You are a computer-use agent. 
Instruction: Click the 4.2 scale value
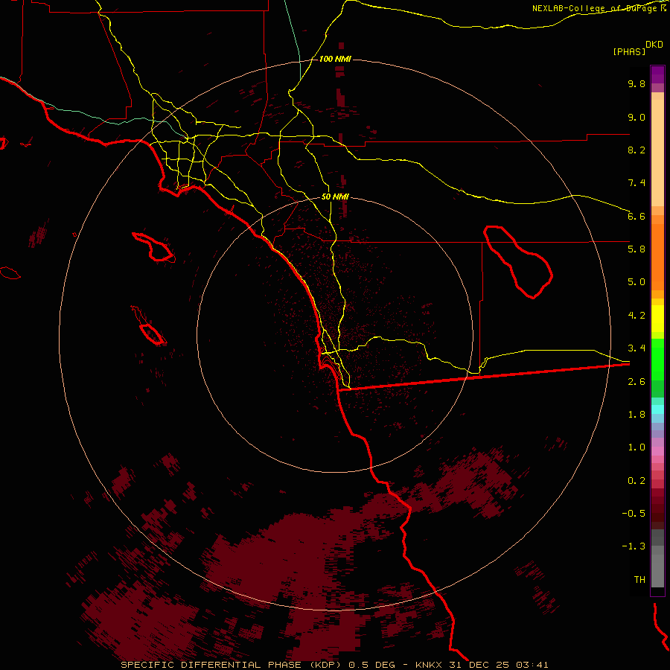636,316
